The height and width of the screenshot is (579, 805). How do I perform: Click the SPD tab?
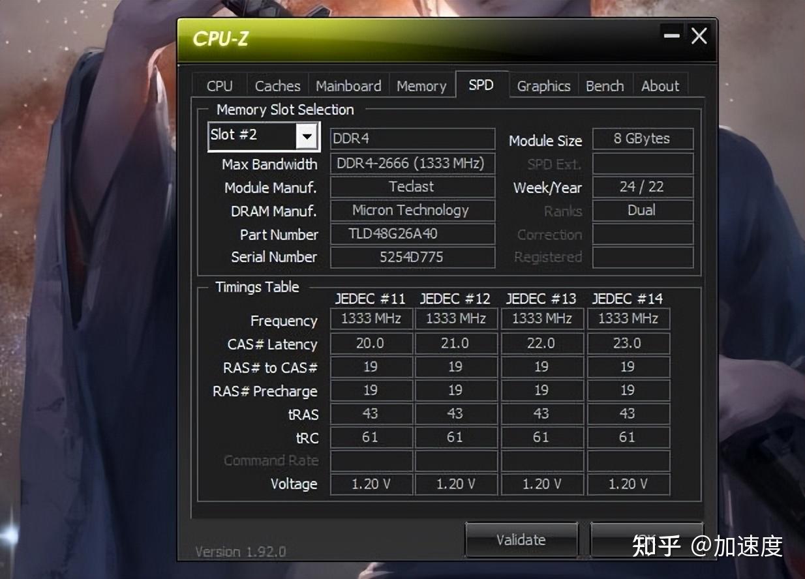481,85
